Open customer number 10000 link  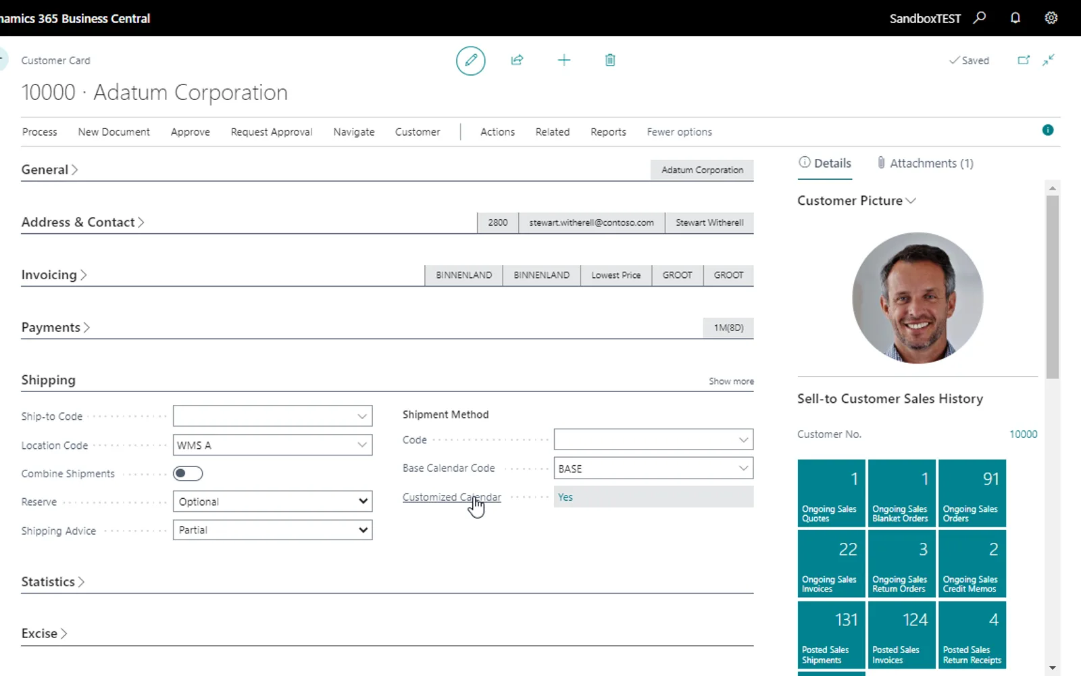pos(1023,434)
